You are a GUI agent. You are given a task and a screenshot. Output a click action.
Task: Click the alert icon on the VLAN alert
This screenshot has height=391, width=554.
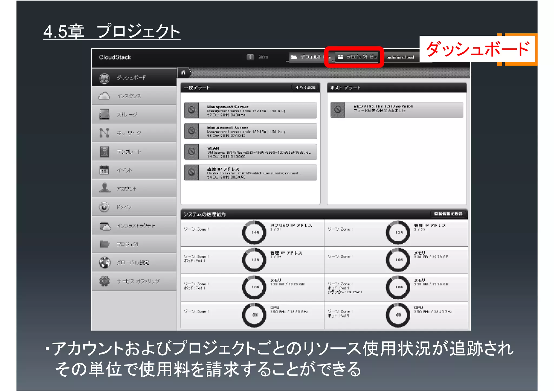[192, 151]
